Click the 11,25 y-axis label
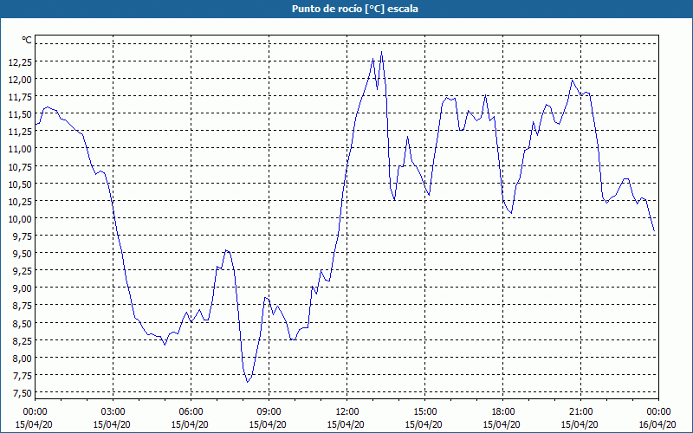Screen dimensions: 693x433 20,132
